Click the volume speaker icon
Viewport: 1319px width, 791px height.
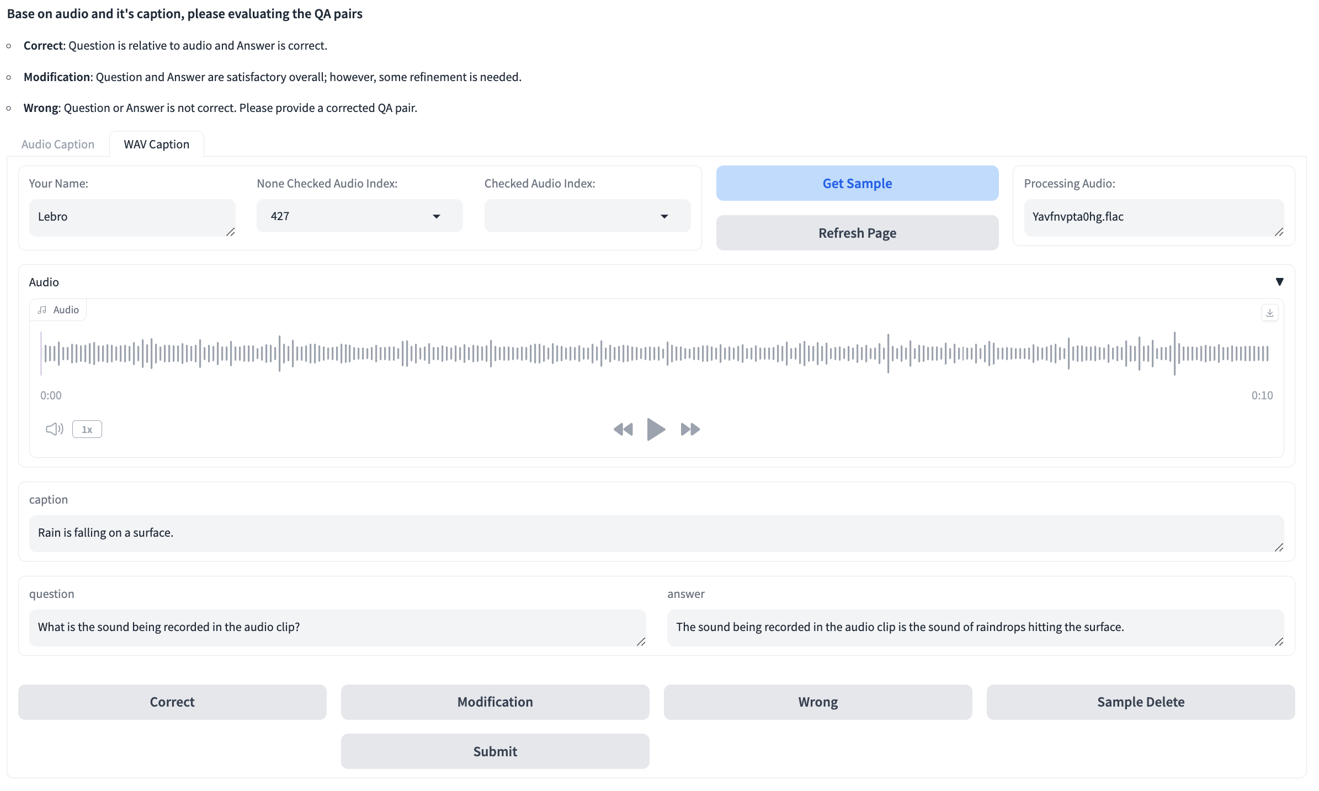54,429
